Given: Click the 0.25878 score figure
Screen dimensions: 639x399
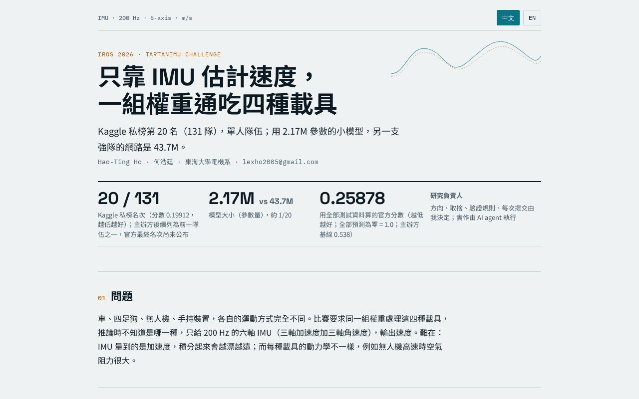Looking at the screenshot, I should [352, 199].
